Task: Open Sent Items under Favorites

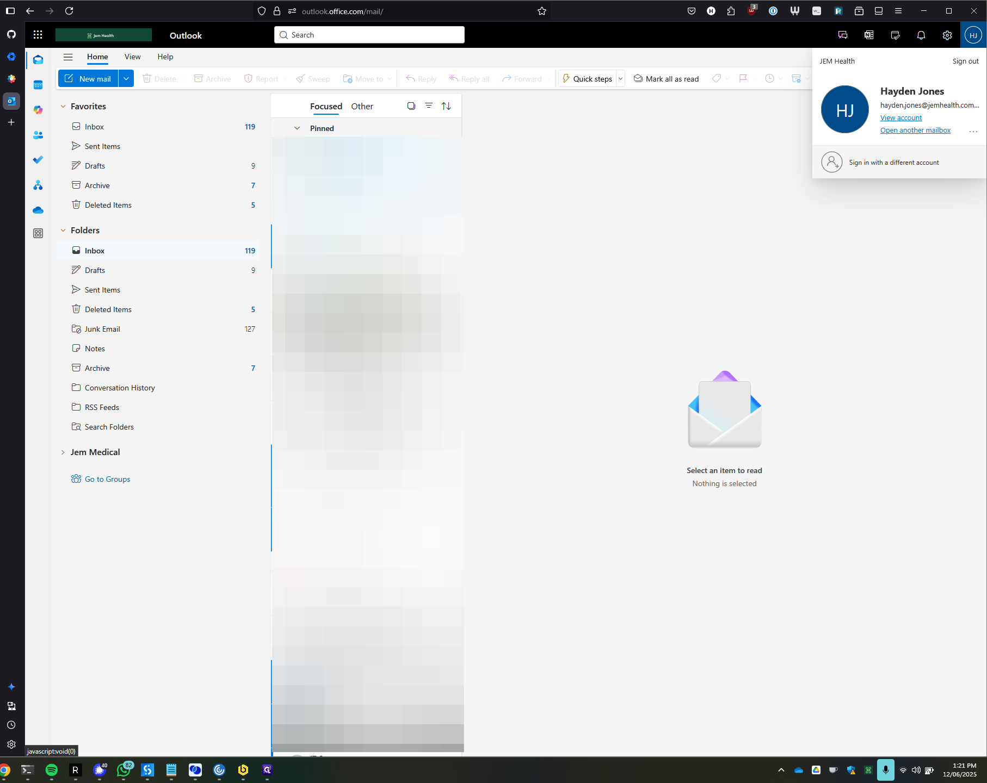Action: pyautogui.click(x=158, y=146)
